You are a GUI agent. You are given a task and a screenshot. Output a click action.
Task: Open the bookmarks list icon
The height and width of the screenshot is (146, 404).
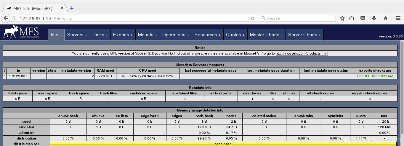[352, 19]
